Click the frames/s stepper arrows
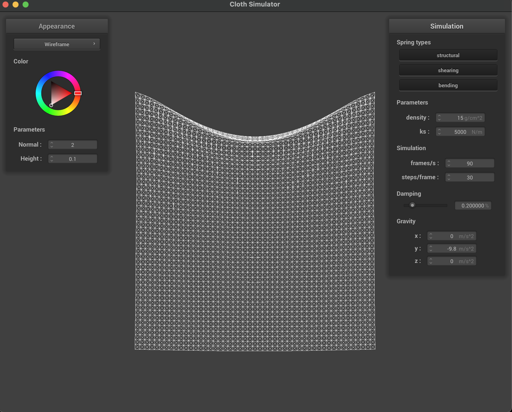 tap(449, 163)
